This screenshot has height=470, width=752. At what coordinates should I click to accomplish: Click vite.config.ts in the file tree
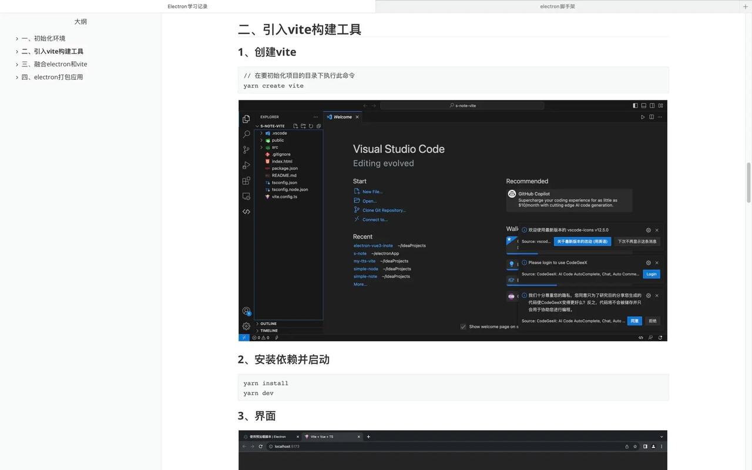[284, 197]
